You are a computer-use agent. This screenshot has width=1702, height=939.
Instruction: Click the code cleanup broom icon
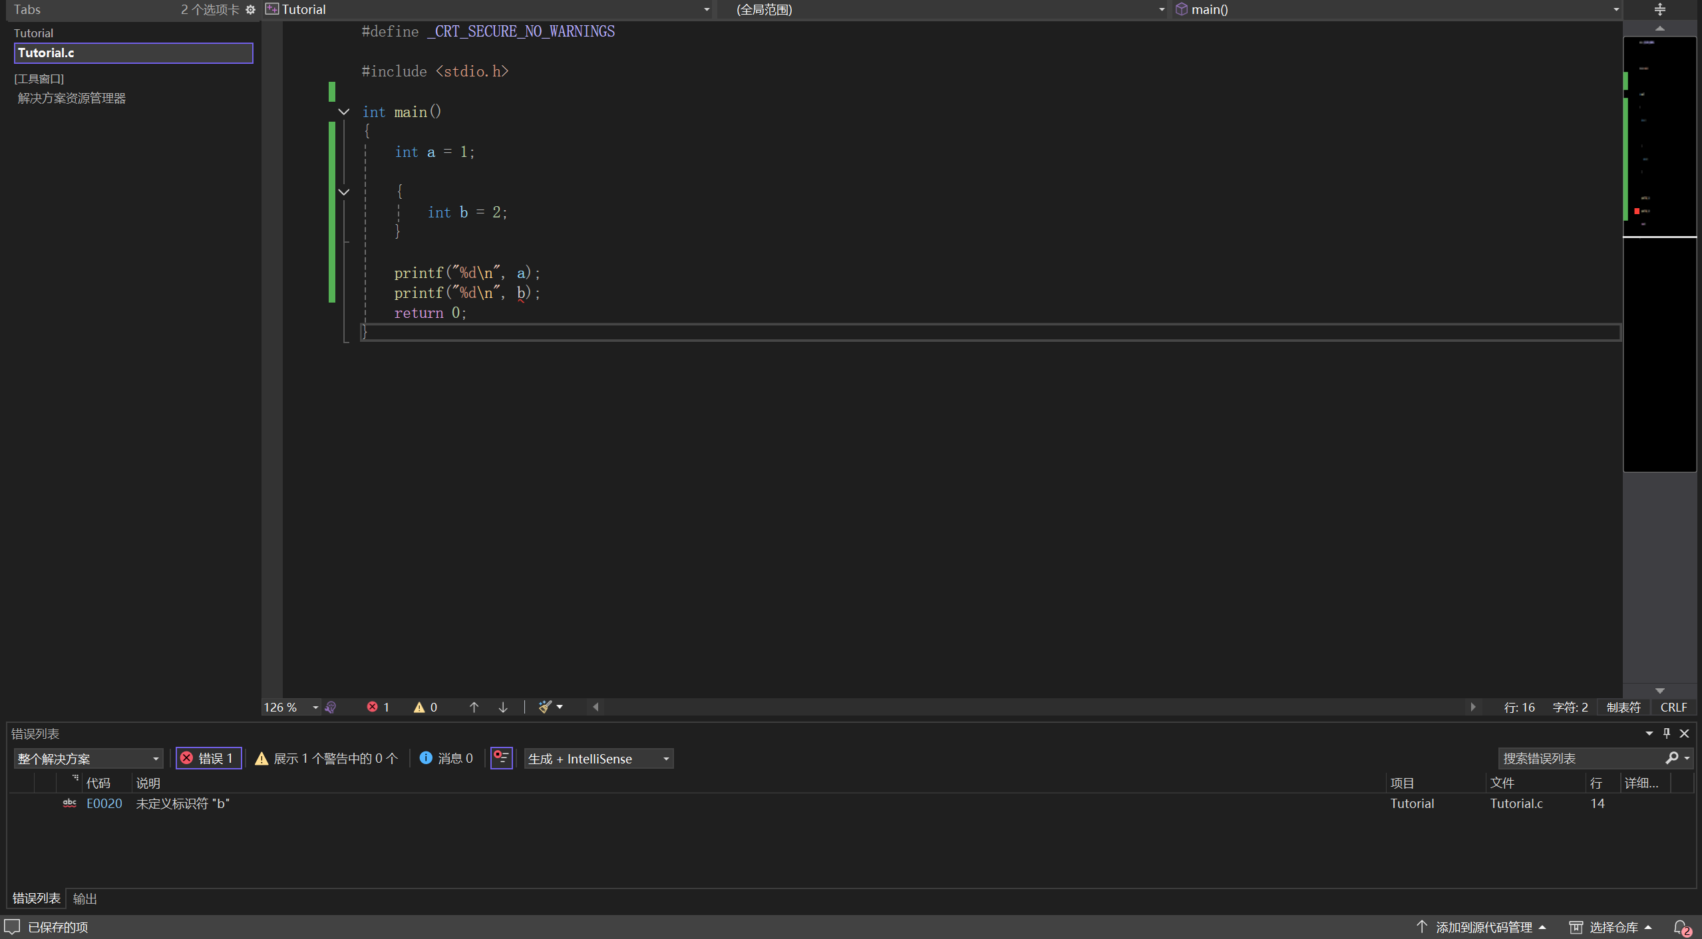coord(545,707)
